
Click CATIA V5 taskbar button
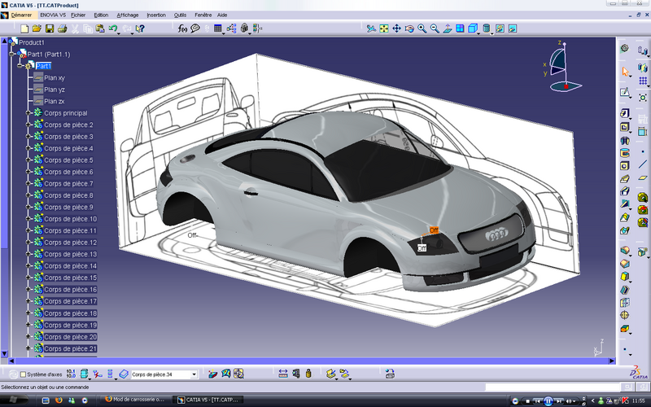209,400
